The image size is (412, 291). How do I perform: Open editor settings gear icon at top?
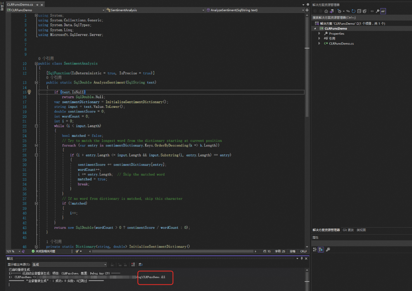[308, 5]
